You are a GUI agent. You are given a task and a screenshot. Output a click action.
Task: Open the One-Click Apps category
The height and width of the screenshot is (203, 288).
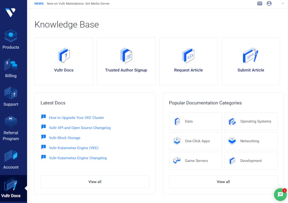196,141
